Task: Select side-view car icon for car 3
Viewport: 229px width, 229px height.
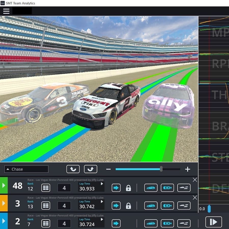Action: [151, 206]
